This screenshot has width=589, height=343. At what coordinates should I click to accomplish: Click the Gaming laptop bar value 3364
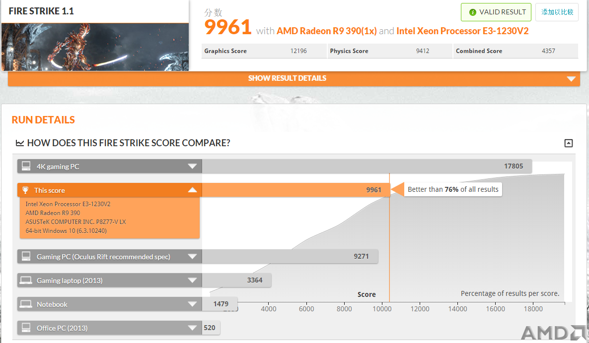tap(255, 280)
